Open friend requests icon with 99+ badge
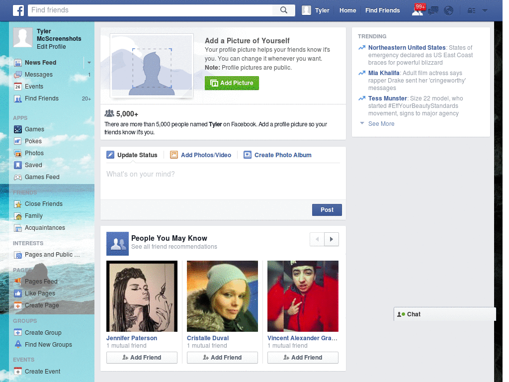 418,10
